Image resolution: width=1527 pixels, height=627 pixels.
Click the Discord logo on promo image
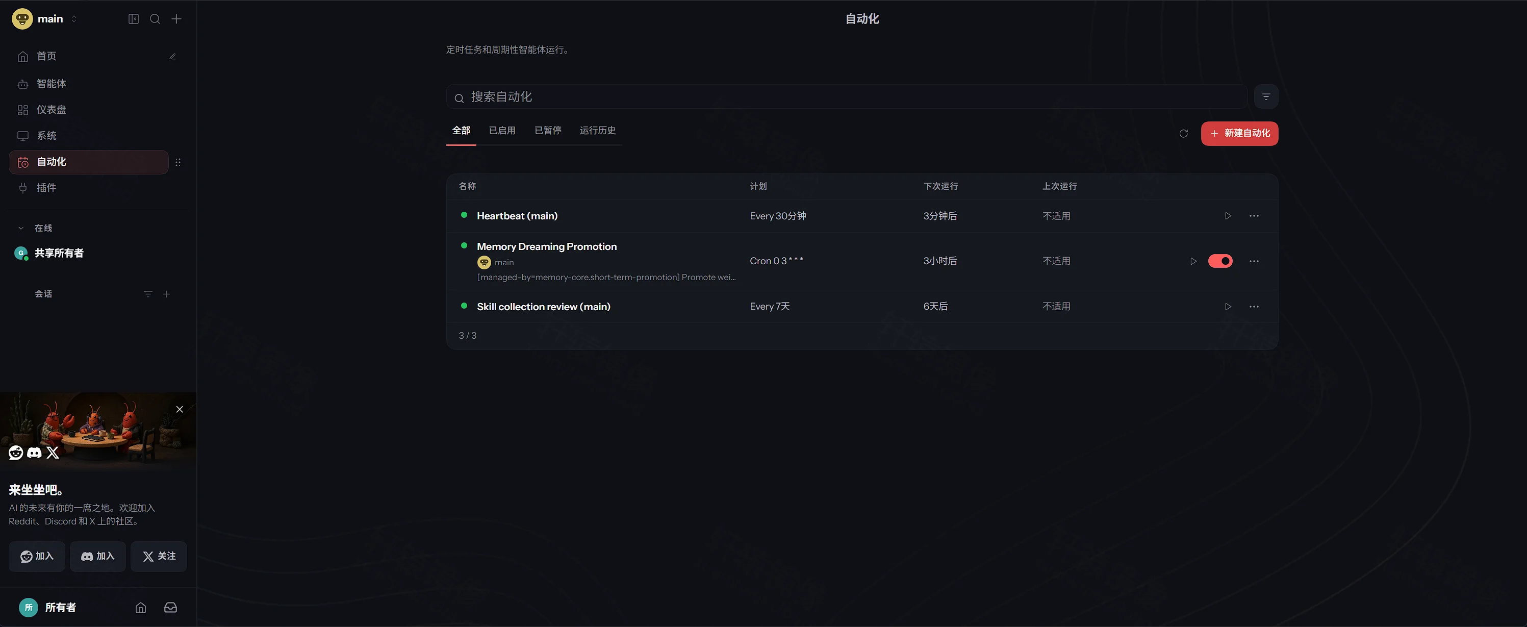coord(34,453)
